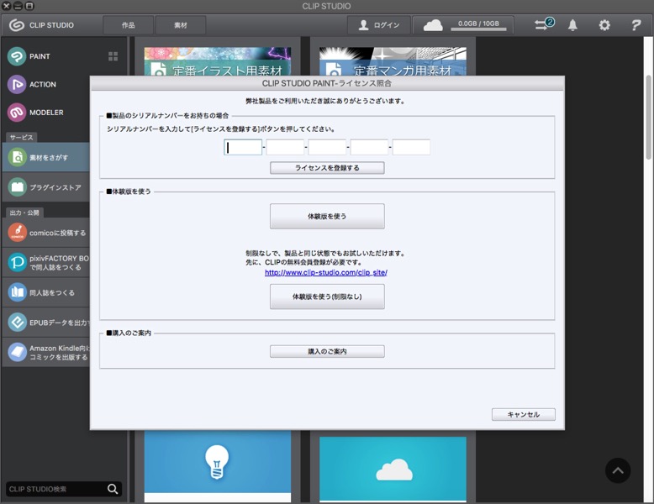Click the fifth serial number field

tap(411, 147)
